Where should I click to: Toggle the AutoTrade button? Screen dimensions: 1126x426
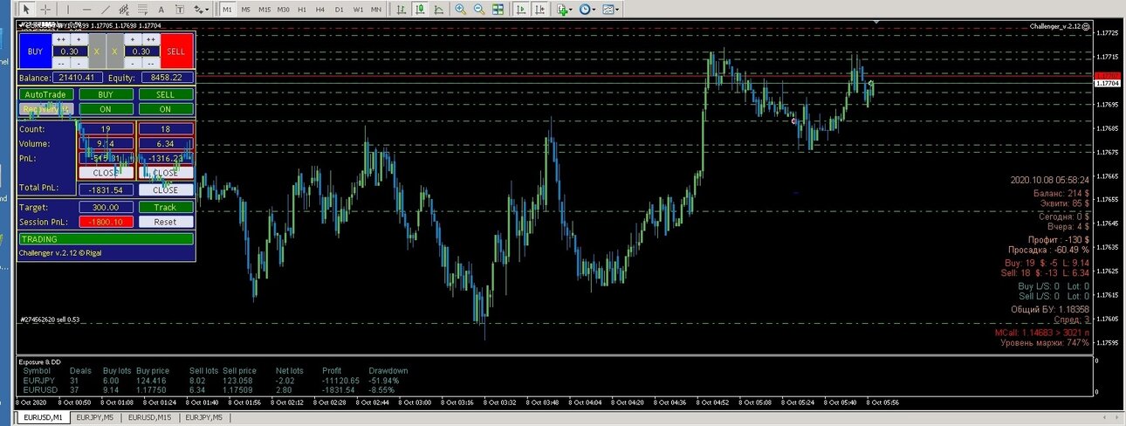tap(45, 94)
